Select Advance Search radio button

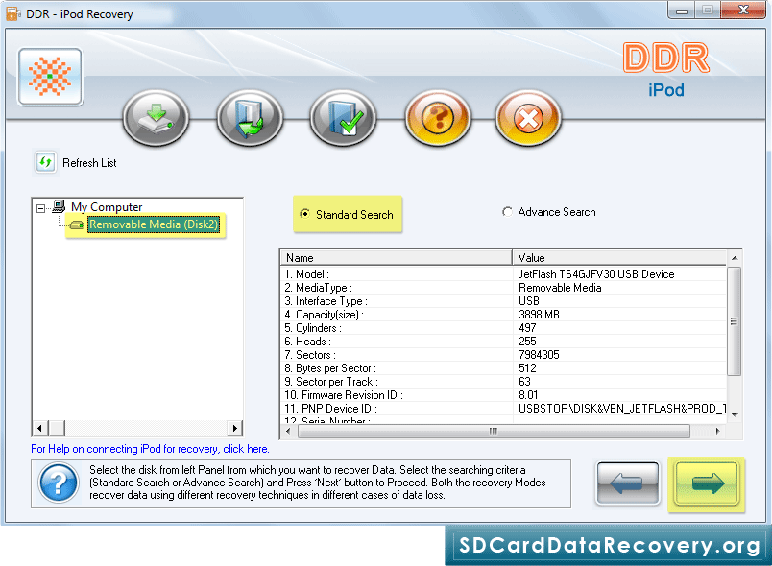507,212
